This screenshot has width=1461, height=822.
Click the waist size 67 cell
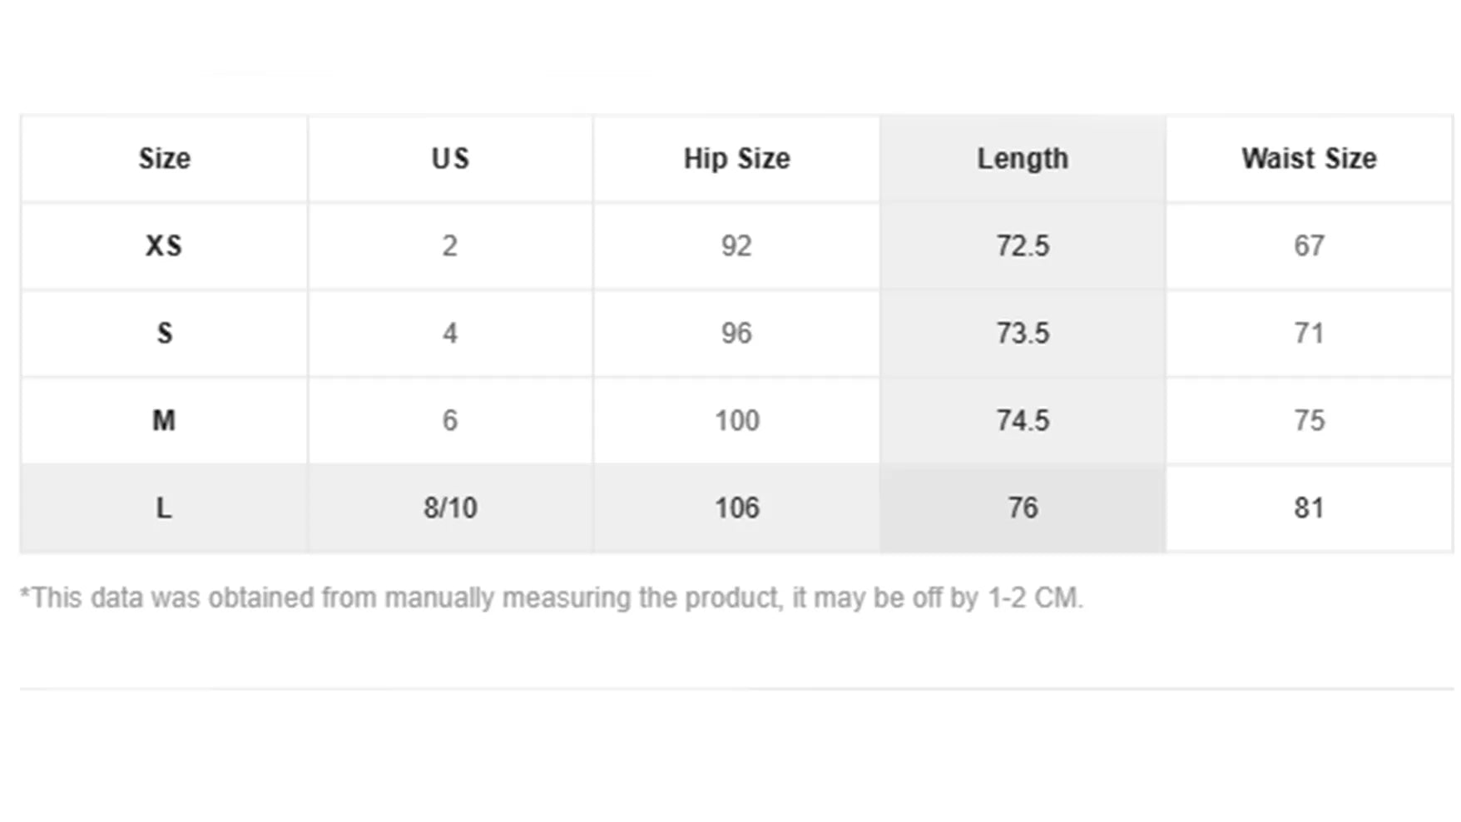(1309, 245)
